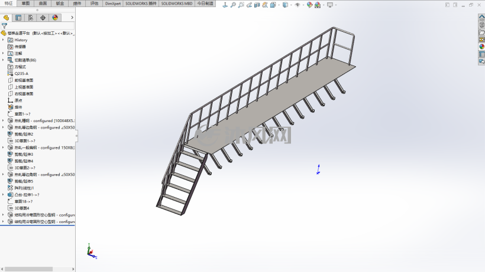The image size is (485, 272).
Task: Switch to the FeatureManager design tree tab
Action: tap(6, 18)
